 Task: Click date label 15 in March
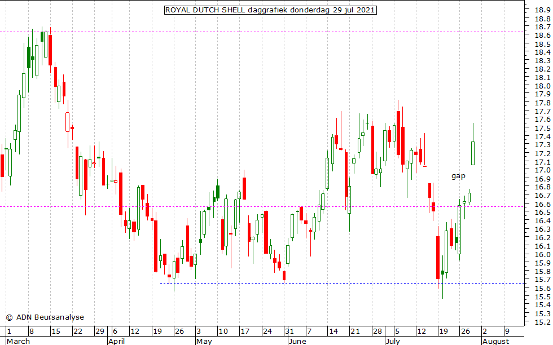(56, 331)
